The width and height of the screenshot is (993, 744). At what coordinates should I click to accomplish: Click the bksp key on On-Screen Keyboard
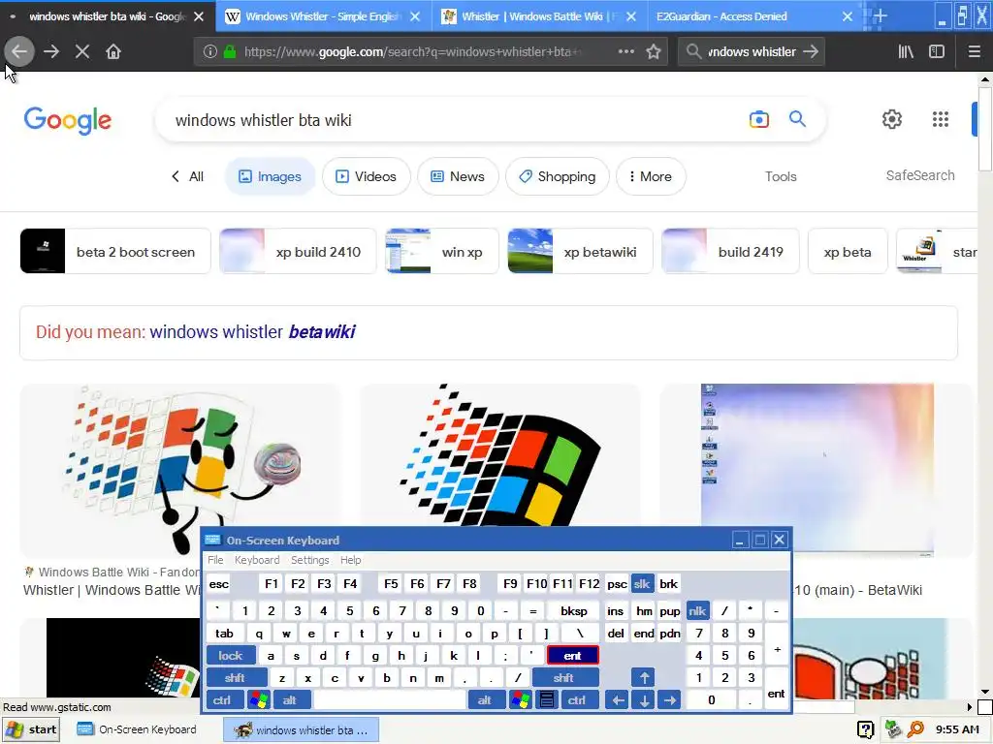(x=574, y=610)
